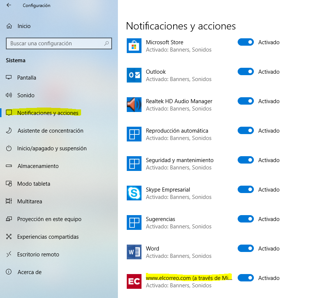Click the Sonido speaker icon
Image resolution: width=318 pixels, height=298 pixels.
[x=9, y=95]
